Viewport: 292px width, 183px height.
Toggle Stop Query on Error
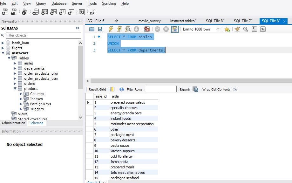147,29
